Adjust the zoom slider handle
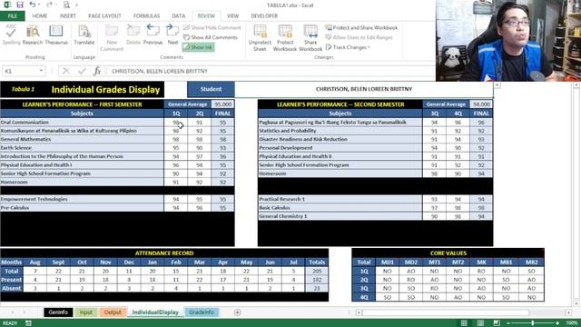Viewport: 581px width, 327px height. [x=533, y=323]
